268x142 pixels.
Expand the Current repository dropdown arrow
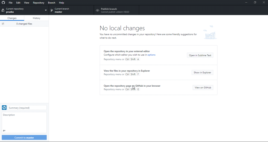(46, 10)
